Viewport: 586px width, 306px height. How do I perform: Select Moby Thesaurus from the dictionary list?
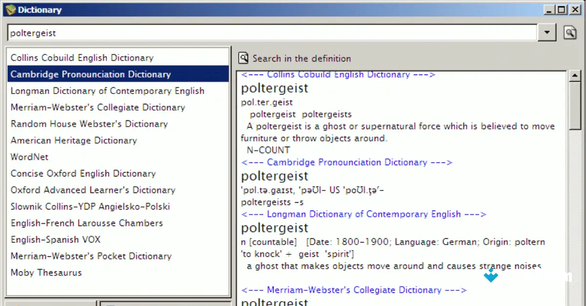(x=45, y=272)
